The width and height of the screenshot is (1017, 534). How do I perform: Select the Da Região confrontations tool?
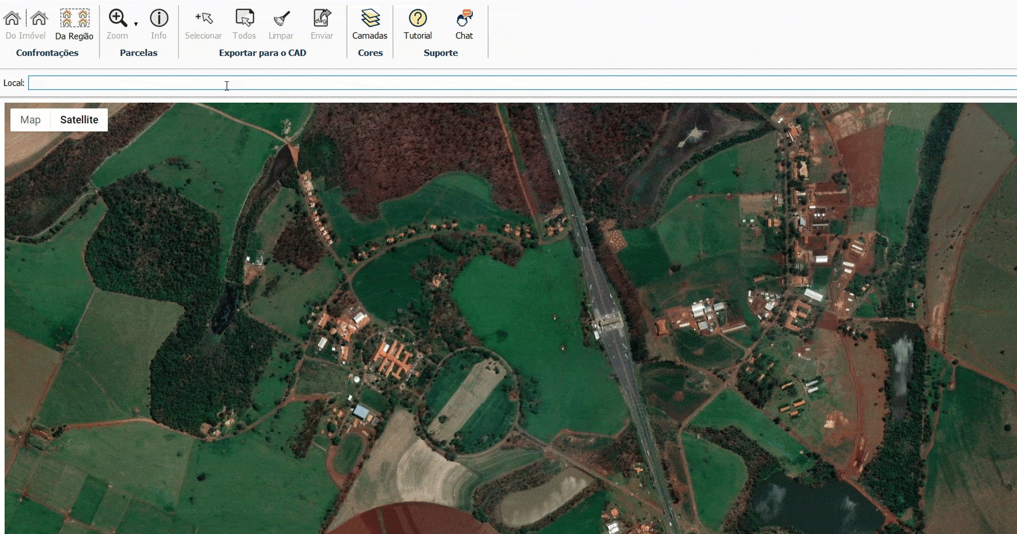[x=74, y=24]
